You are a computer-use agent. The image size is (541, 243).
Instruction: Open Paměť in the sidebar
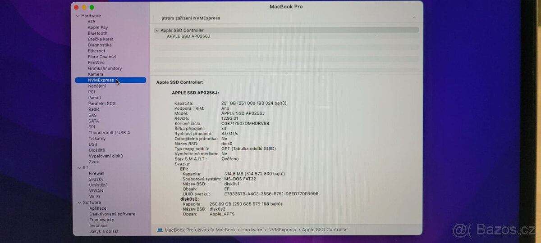tap(95, 98)
